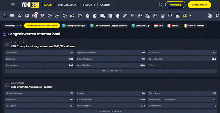This screenshot has width=220, height=113.
Task: Click the sports bar search magnifier
Action: click(x=217, y=16)
